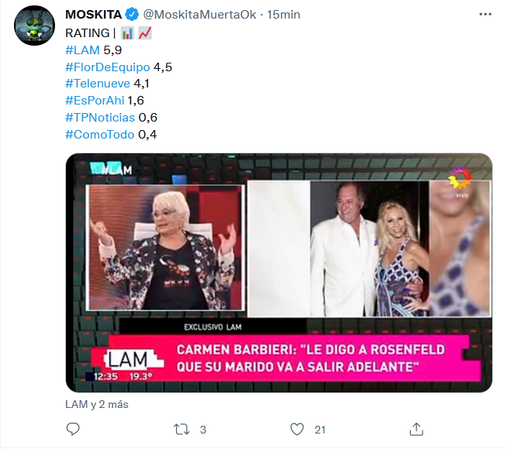This screenshot has height=449, width=507.
Task: Retweet using the arrows icon
Action: [181, 430]
